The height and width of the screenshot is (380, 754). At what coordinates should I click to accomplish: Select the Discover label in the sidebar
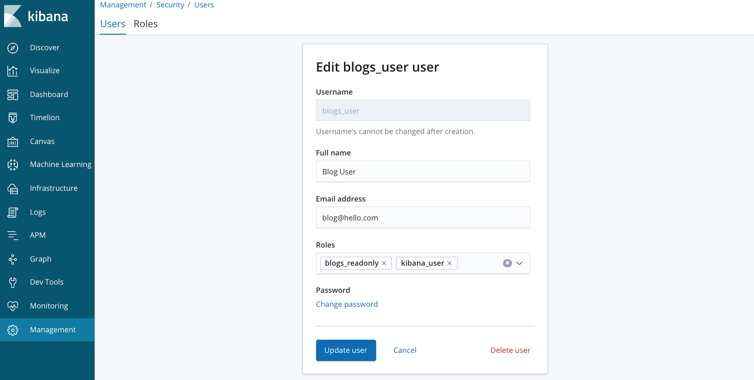point(45,48)
